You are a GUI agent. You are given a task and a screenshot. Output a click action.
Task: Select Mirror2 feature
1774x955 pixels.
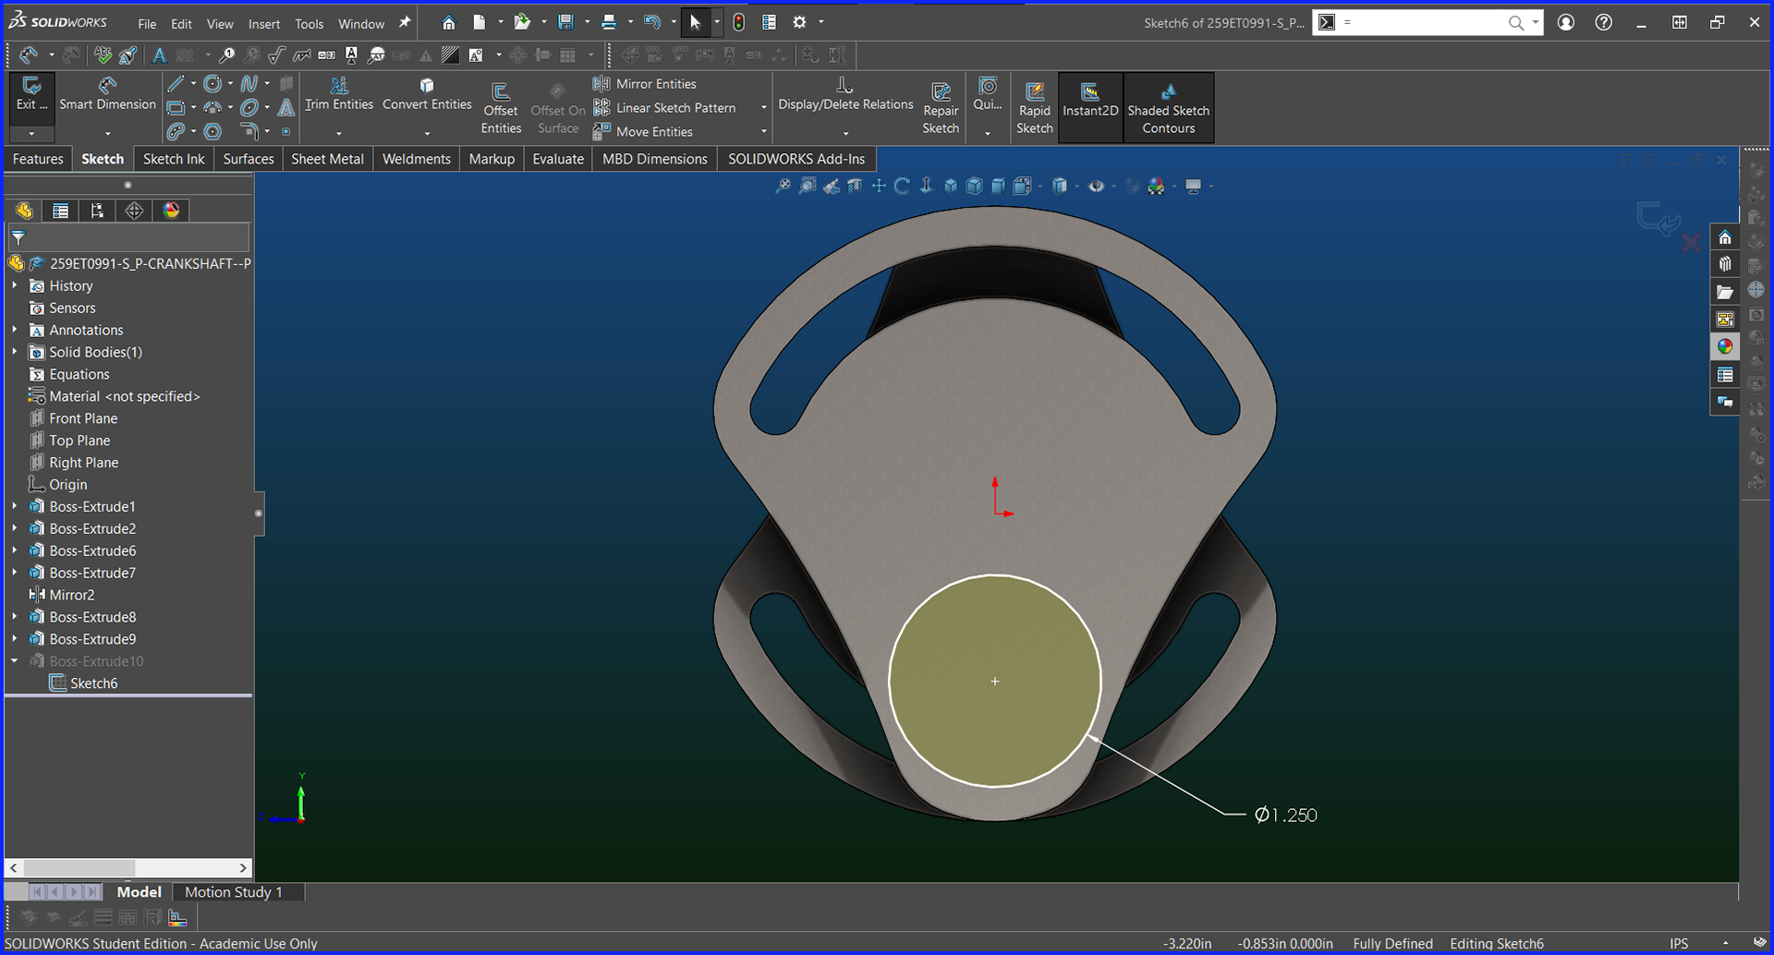point(62,595)
